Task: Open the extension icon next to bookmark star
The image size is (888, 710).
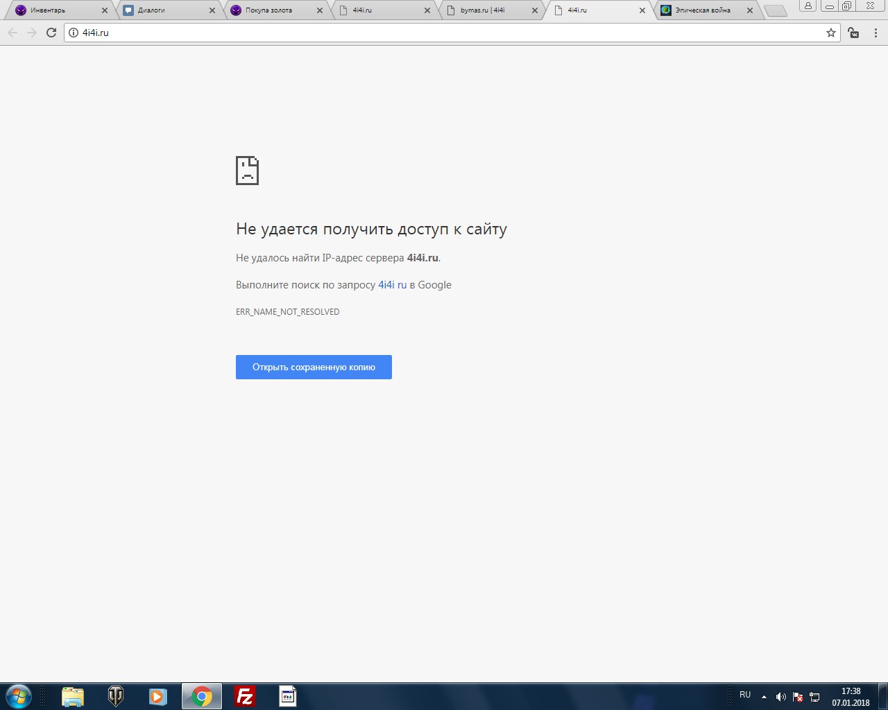Action: coord(854,33)
